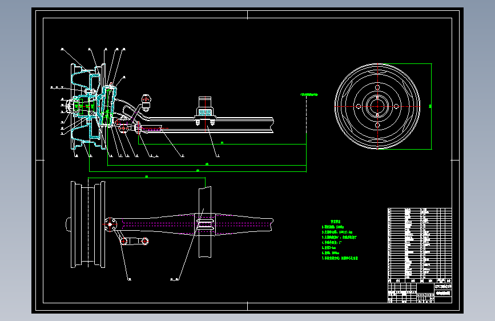This screenshot has width=495, height=321.
Task: Click the last line of the green technical notes
Action: [x=339, y=258]
